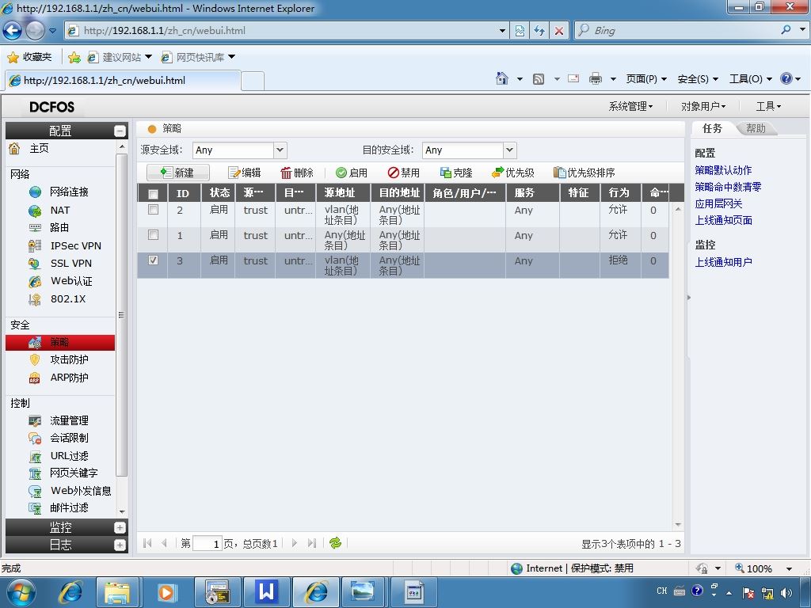Click the 克隆 clone icon
This screenshot has height=608, width=811.
tap(445, 173)
